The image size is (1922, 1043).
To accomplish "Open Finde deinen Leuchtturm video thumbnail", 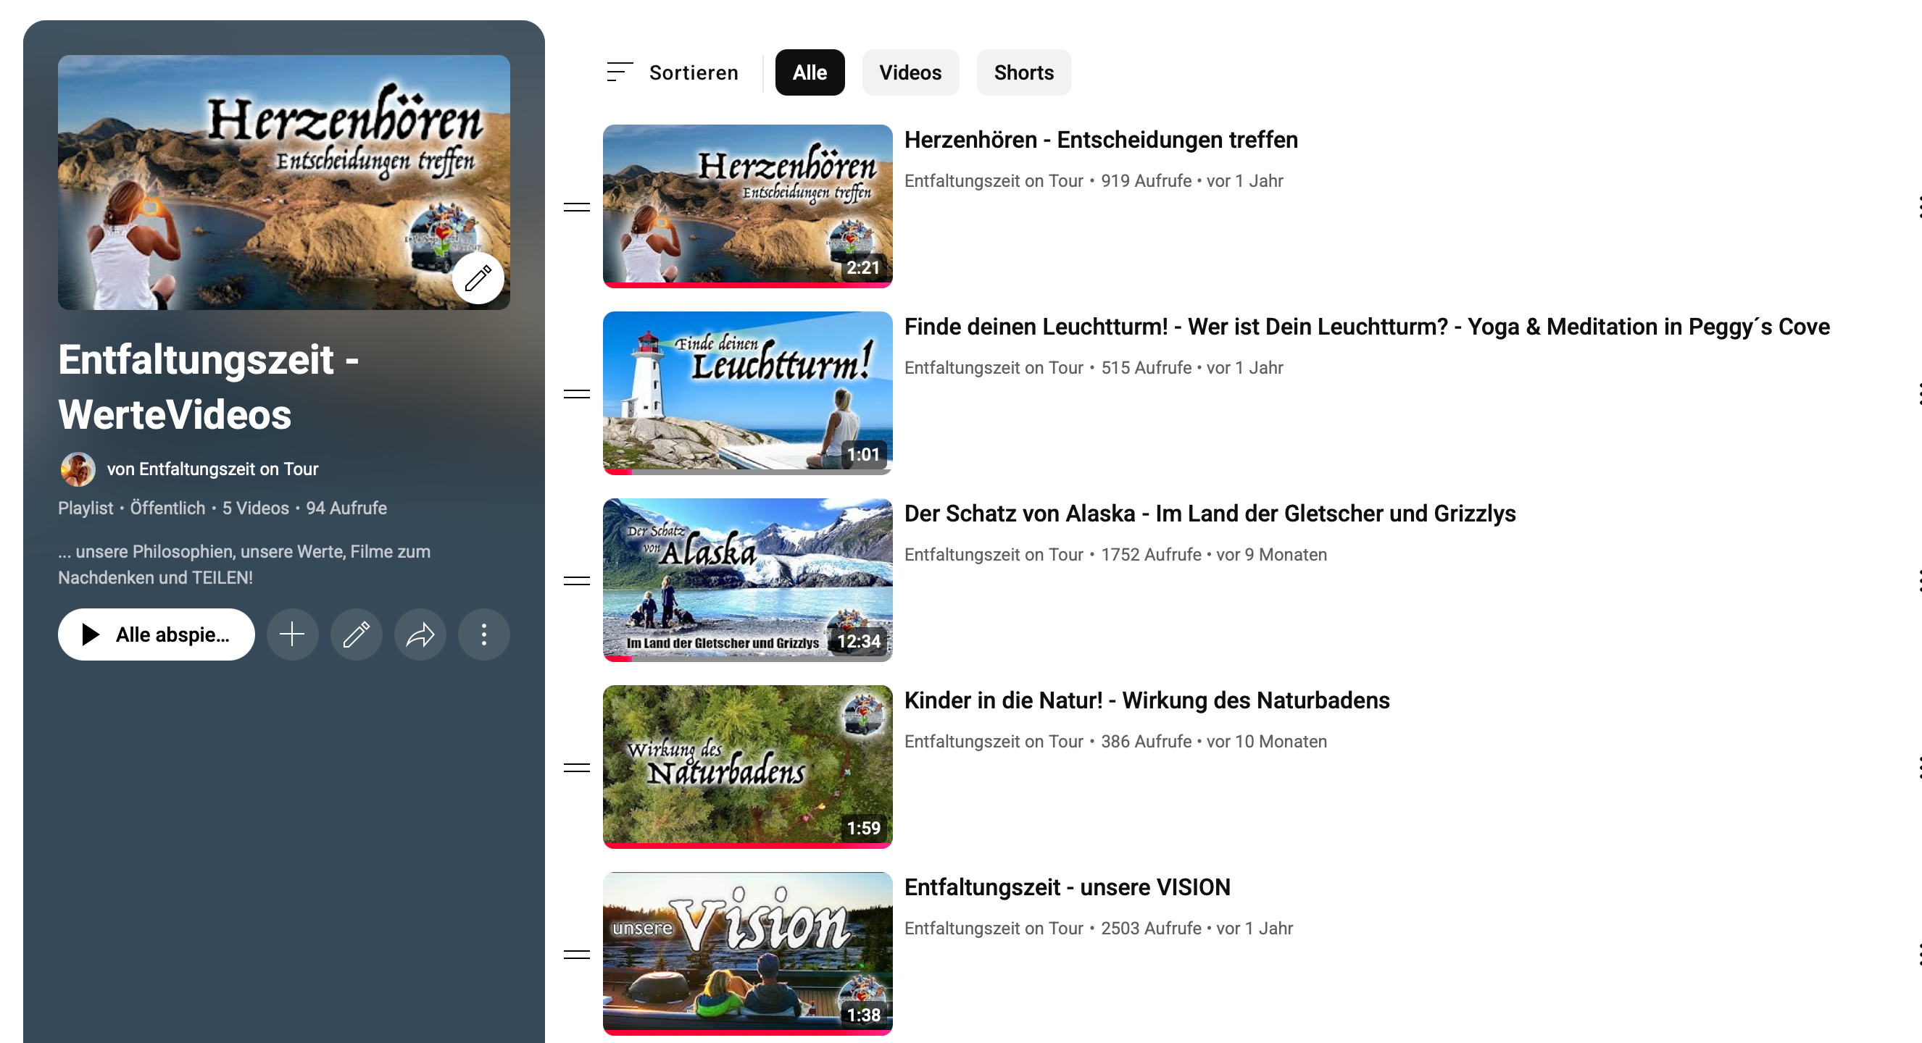I will (x=747, y=393).
